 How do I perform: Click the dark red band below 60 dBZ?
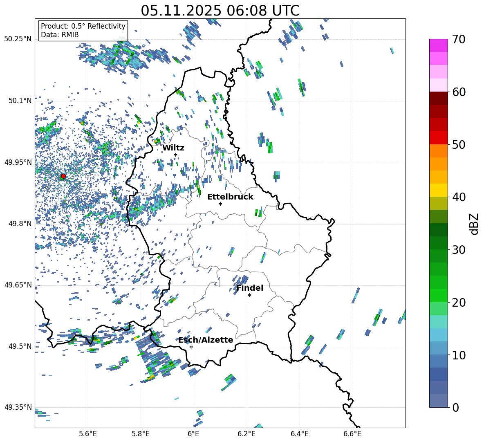(x=438, y=98)
